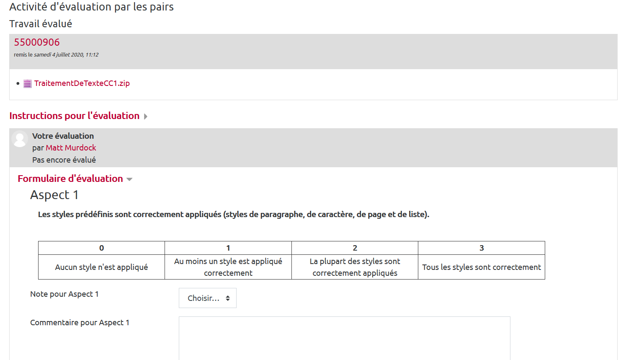Download TraitementDeTexteCC1.zip file
Screen dimensions: 626x360
[82, 83]
